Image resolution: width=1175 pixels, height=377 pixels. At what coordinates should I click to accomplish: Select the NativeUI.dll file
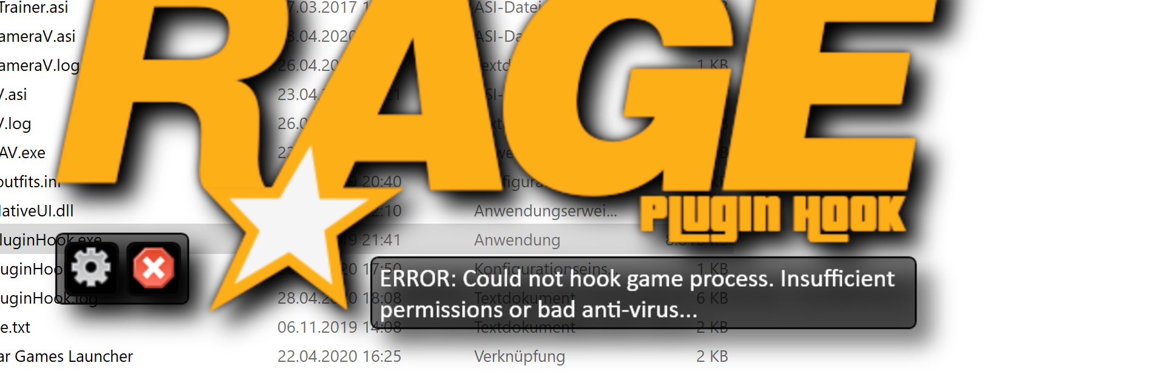[36, 211]
